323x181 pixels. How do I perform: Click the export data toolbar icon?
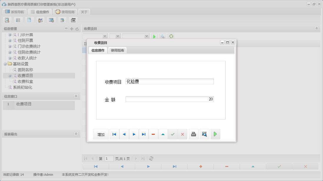[x=62, y=20]
